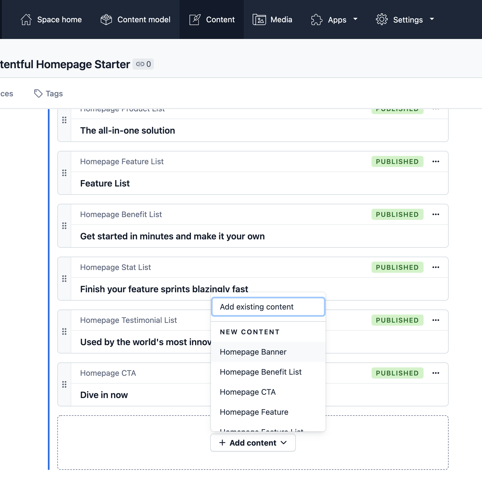Open the Dive in now entry

104,395
